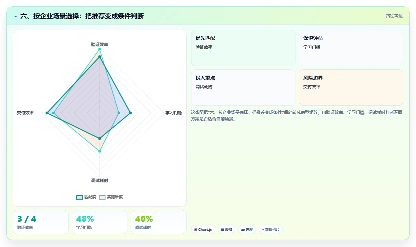Image resolution: width=416 pixels, height=247 pixels.
Task: Click 匹配度 data point on 交付效率 axis
Action: (x=47, y=113)
